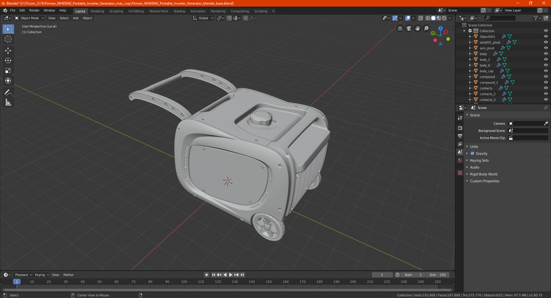Open the Texture properties tab
Viewport: 551px width, 298px height.
tap(460, 173)
